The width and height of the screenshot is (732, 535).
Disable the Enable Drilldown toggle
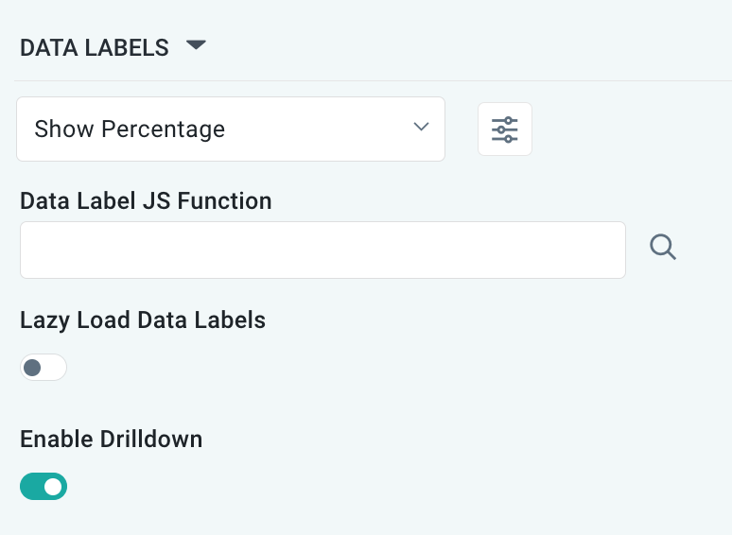44,487
